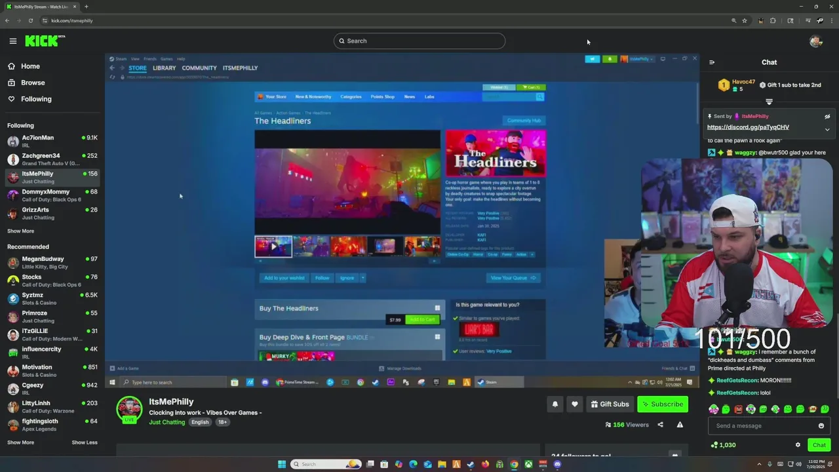The image size is (839, 472).
Task: Focus the Kick search bar
Action: 419,41
